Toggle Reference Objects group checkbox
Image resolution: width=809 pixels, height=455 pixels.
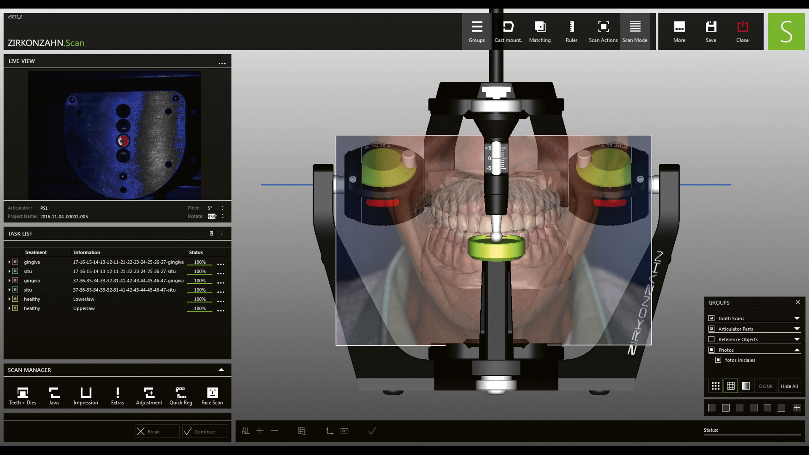click(x=711, y=339)
